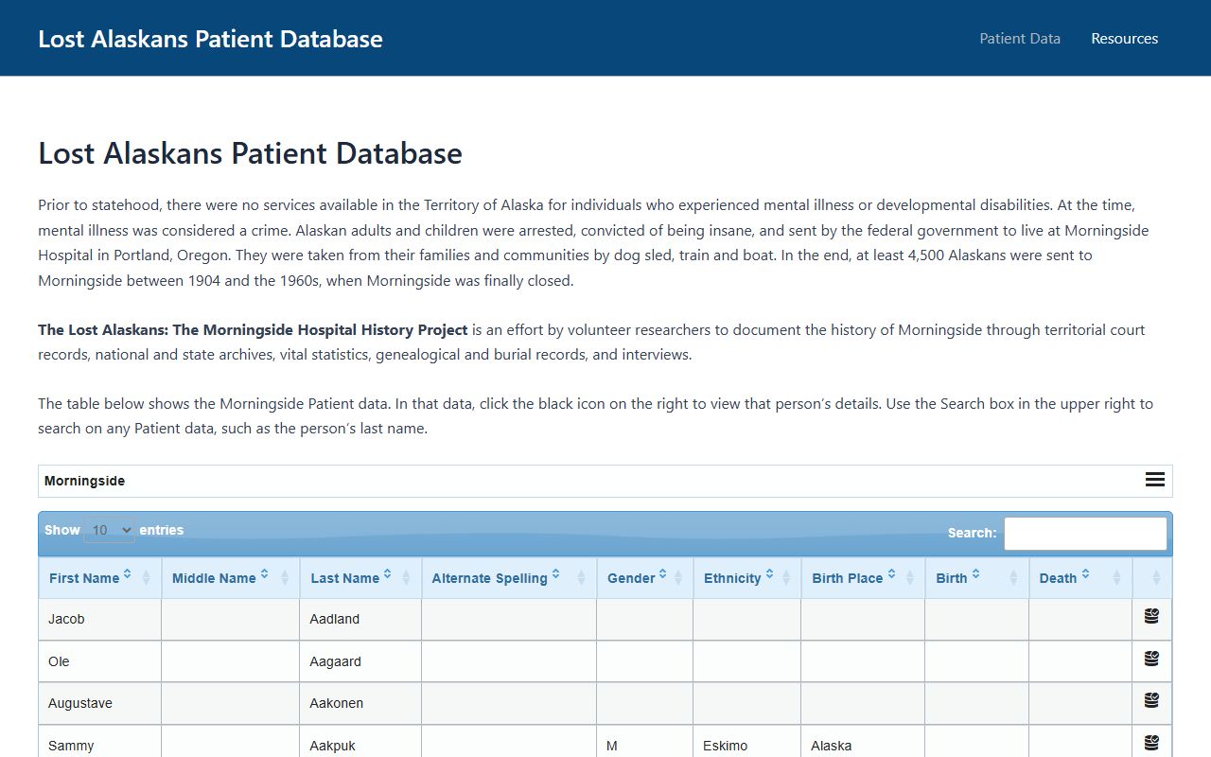Viewport: 1211px width, 757px height.
Task: Click grey sort arrows at Death column edge
Action: [1117, 578]
